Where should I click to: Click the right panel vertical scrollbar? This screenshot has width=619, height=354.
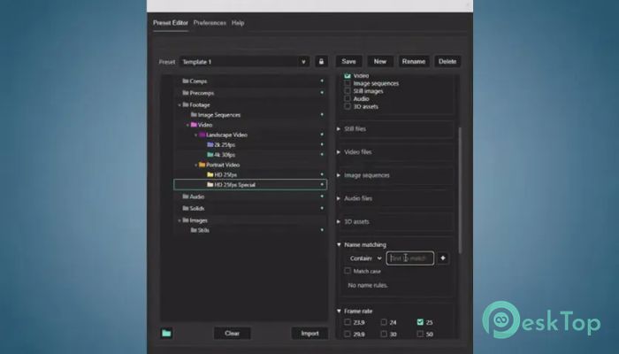pos(460,189)
